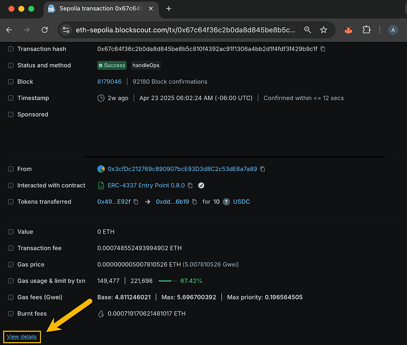Viewport: 407px width, 345px height.
Task: Click Base: 4.811246021 value
Action: click(x=124, y=297)
